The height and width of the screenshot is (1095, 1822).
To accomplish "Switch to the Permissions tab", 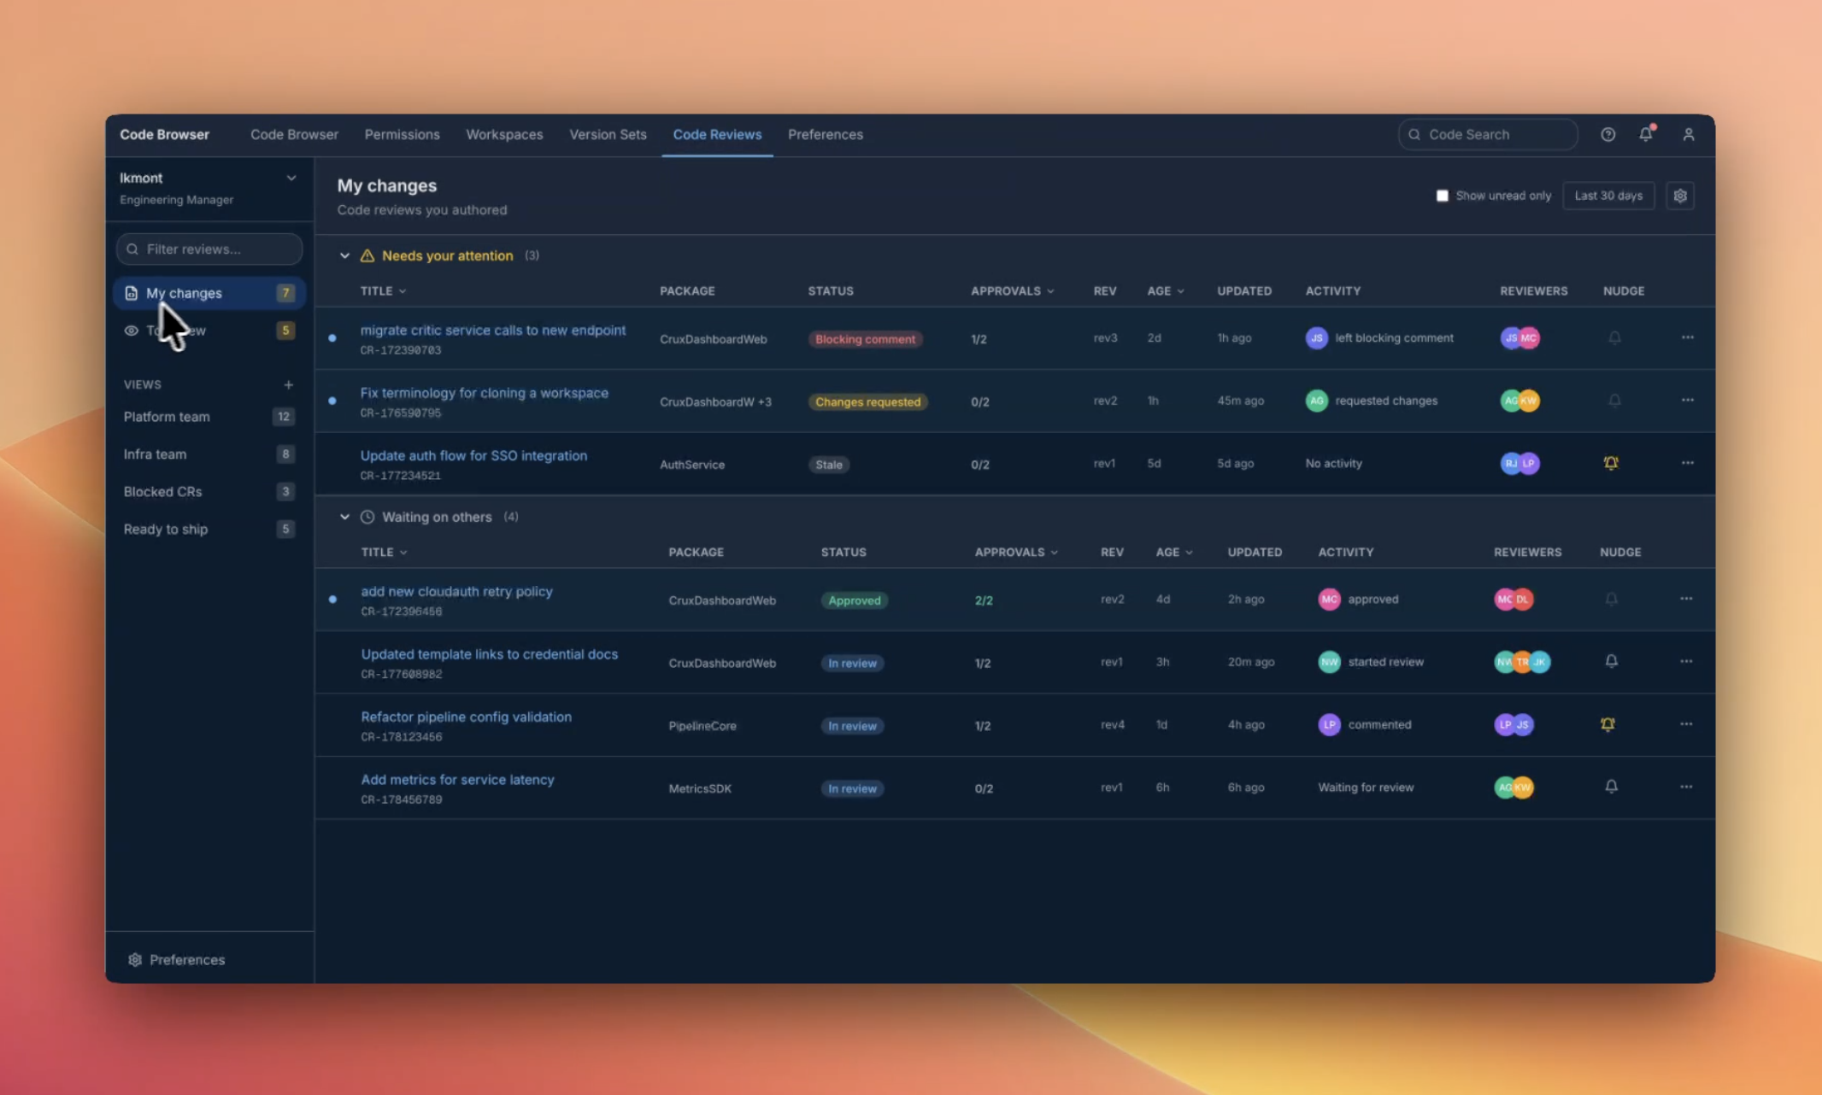I will 402,134.
